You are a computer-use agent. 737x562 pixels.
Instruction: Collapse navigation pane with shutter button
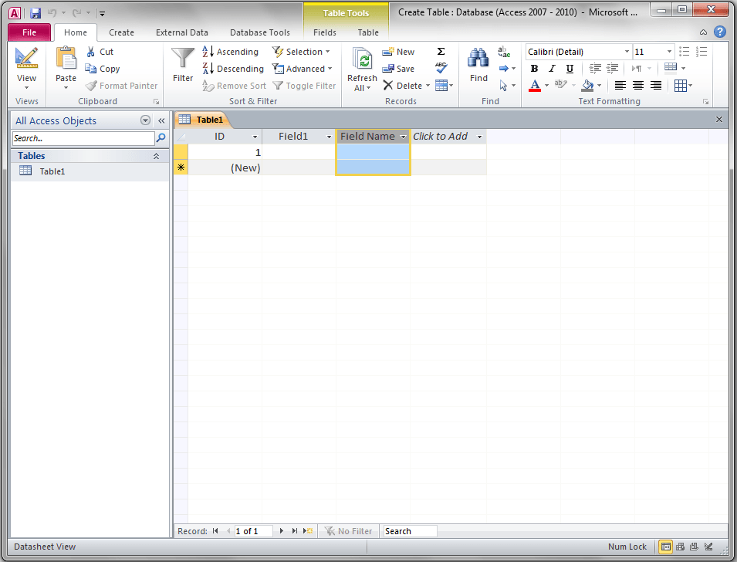point(161,120)
